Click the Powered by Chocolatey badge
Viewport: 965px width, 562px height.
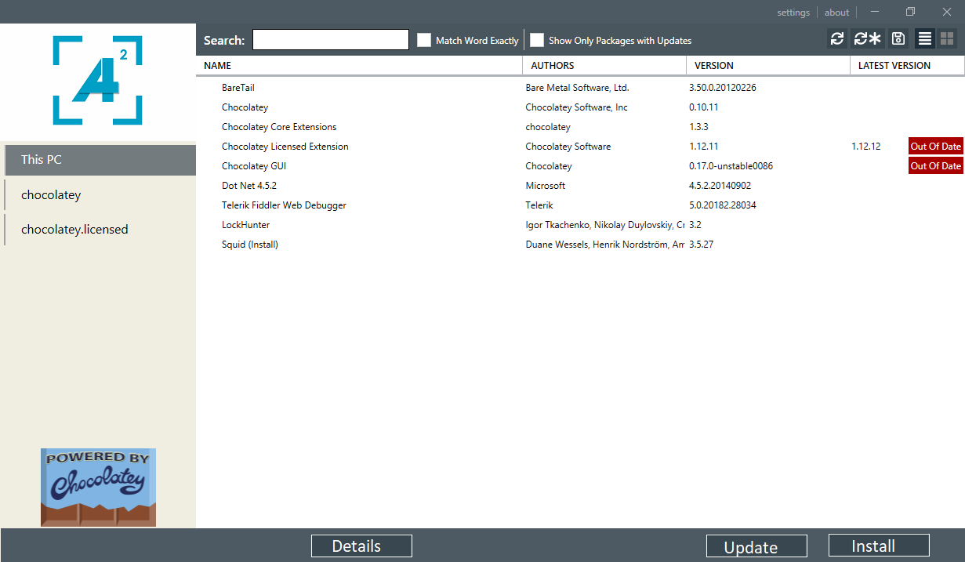(x=98, y=487)
